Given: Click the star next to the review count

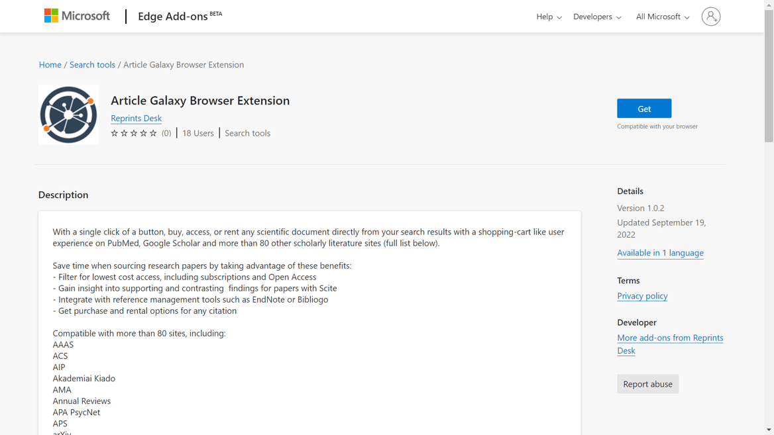Looking at the screenshot, I should [153, 133].
